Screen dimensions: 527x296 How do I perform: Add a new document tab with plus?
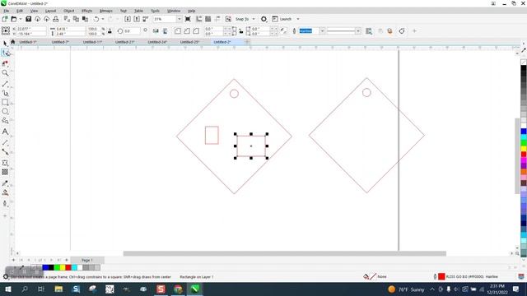(247, 42)
